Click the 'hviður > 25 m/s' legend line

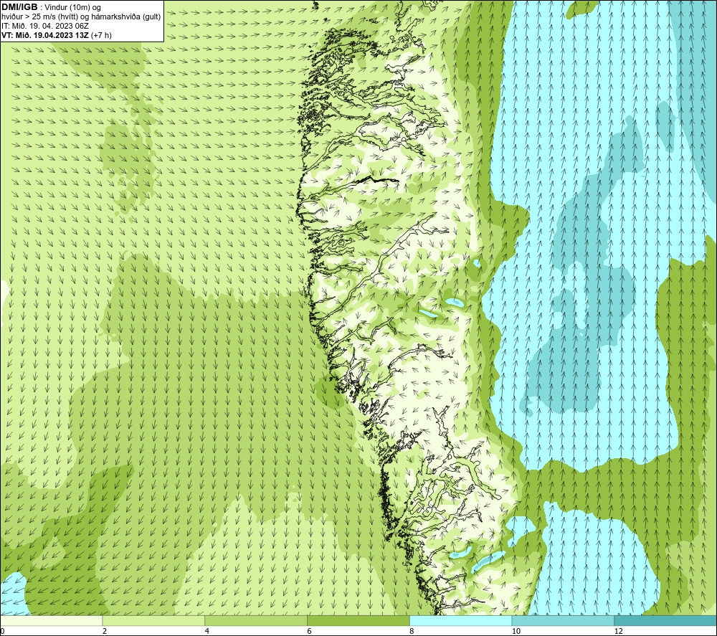coord(81,16)
